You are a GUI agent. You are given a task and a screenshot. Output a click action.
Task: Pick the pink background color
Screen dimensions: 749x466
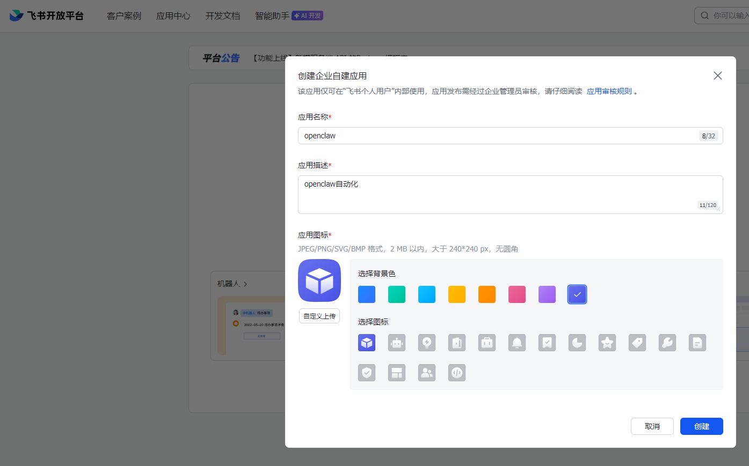(x=517, y=294)
